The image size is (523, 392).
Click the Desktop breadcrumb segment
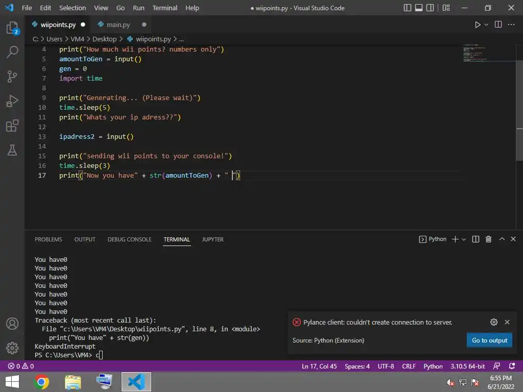tap(104, 39)
